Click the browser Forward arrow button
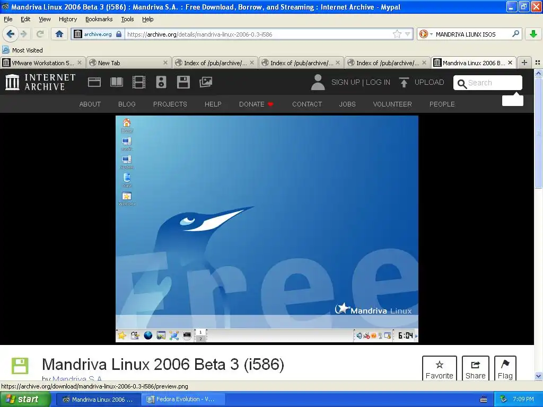Viewport: 543px width, 407px height. [24, 34]
